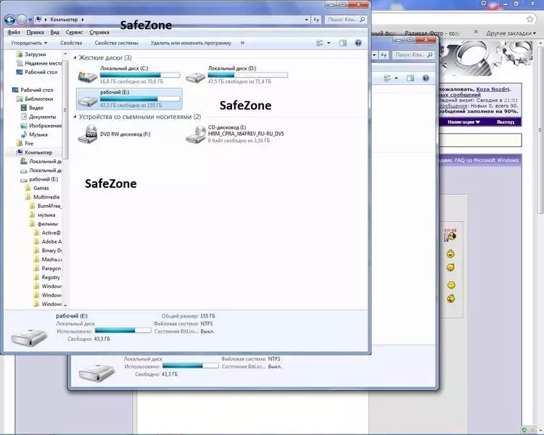Click the navigation pane scroll-down arrow
This screenshot has width=544, height=435.
coord(65,305)
